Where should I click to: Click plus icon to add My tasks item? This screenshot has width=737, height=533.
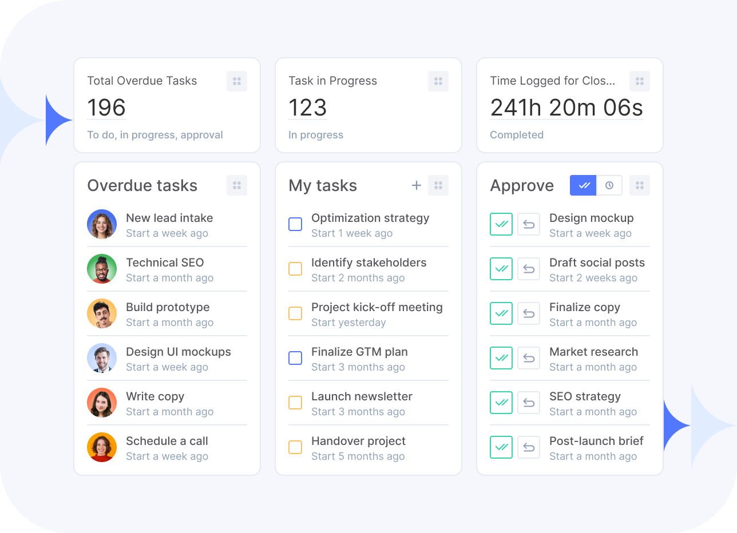(x=417, y=185)
